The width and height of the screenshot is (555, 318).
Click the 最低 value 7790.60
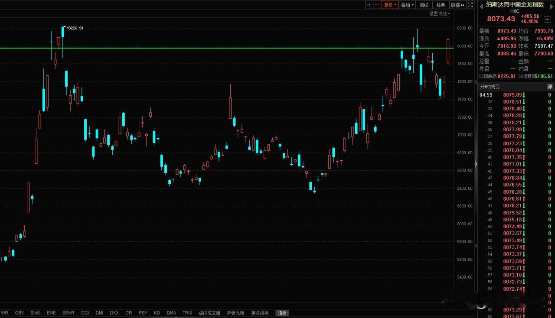[x=544, y=54]
